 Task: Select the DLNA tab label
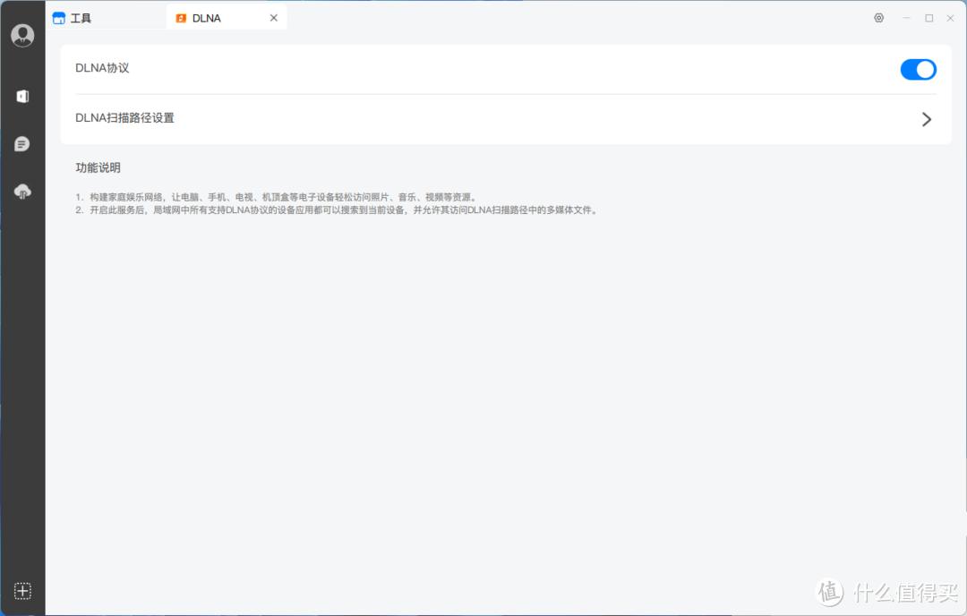point(207,18)
